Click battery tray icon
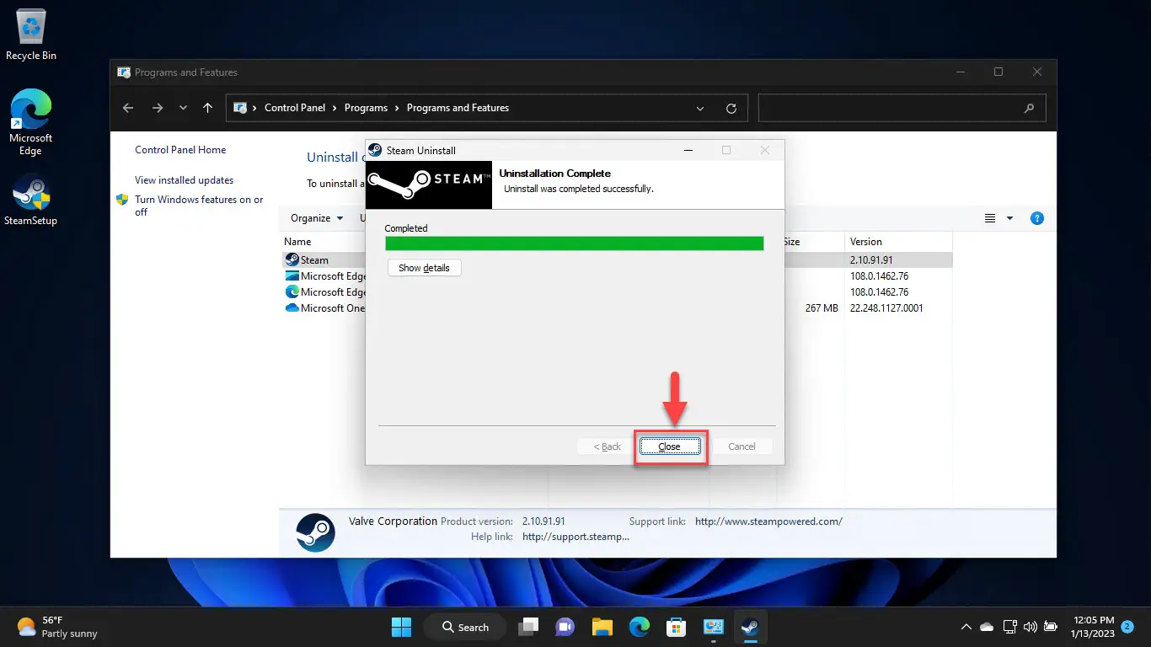Screen dimensions: 1151x647 pyautogui.click(x=1051, y=627)
